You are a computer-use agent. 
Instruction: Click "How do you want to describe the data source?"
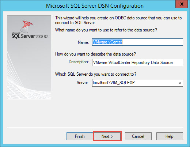click(x=95, y=54)
